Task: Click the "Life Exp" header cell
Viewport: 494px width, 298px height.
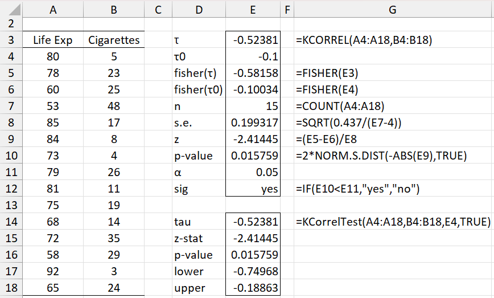Action: coord(53,40)
